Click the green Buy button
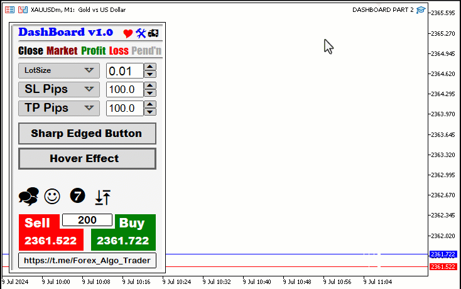The image size is (461, 289). (x=124, y=232)
